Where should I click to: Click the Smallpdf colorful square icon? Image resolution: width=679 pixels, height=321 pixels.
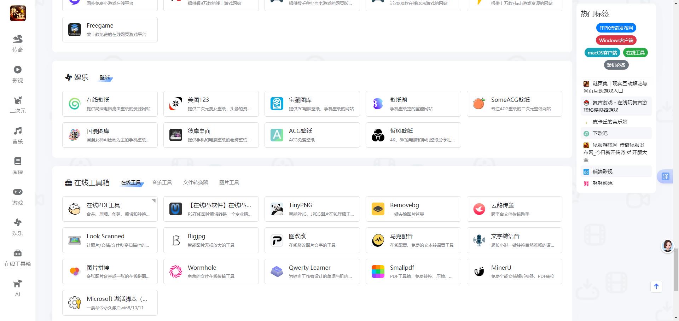[378, 272]
